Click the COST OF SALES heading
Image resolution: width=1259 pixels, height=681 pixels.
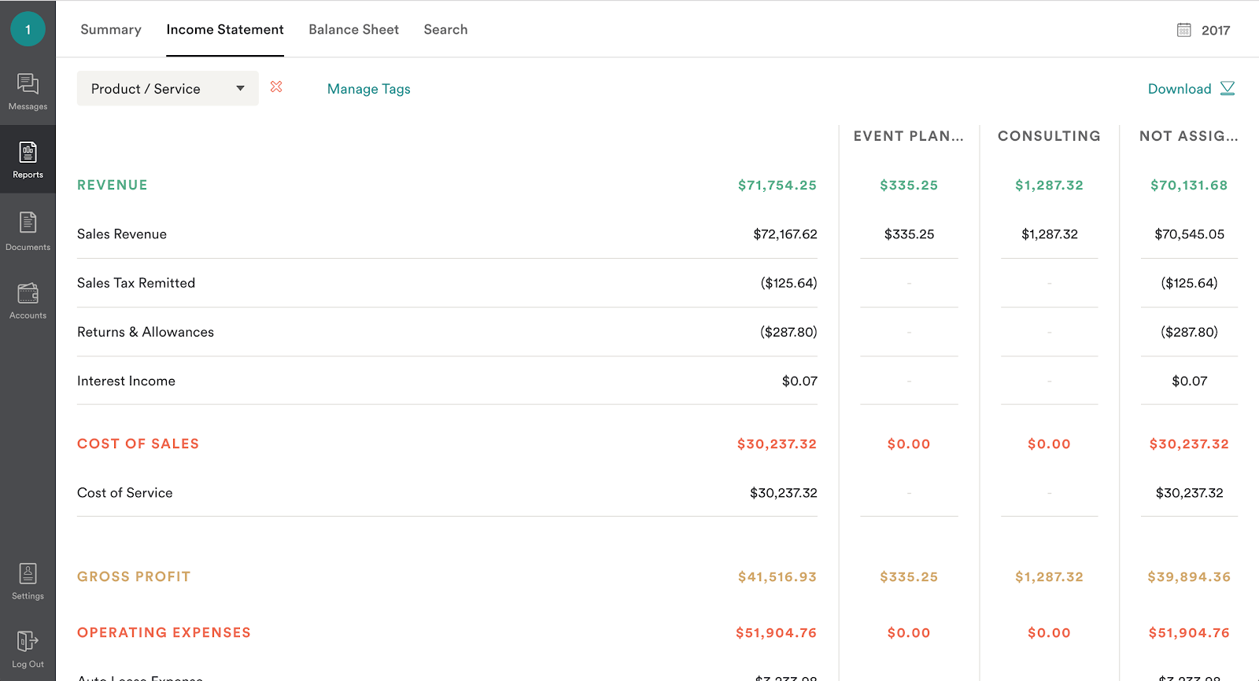[x=138, y=444]
